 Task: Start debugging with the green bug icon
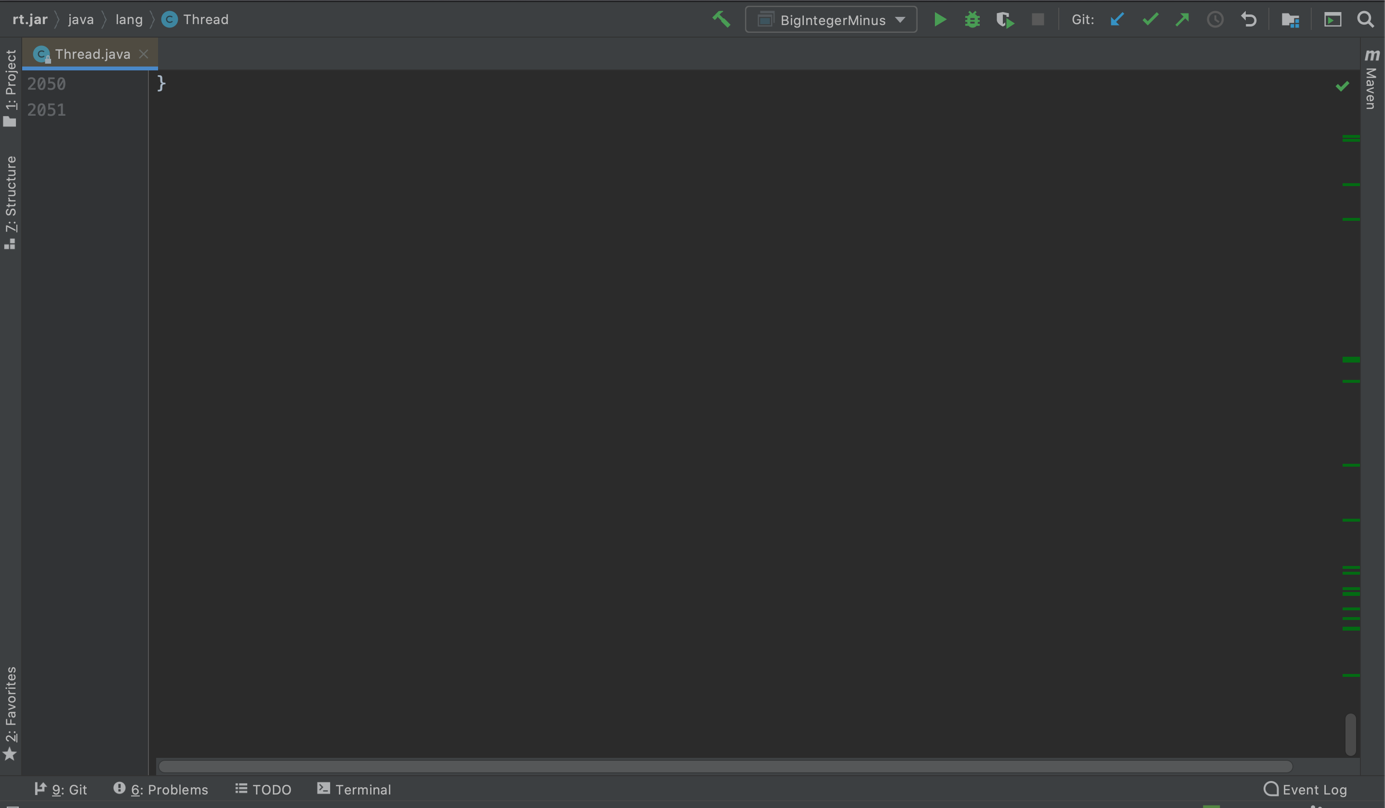click(972, 20)
